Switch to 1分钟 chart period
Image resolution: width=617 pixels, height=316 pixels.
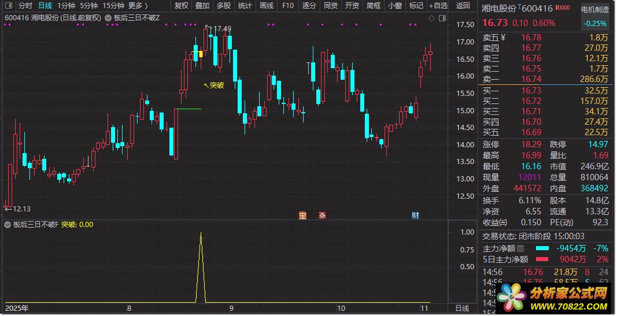pyautogui.click(x=66, y=6)
